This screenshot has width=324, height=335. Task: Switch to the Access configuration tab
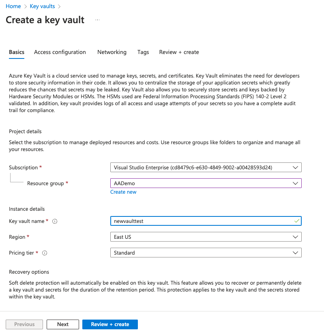(60, 52)
